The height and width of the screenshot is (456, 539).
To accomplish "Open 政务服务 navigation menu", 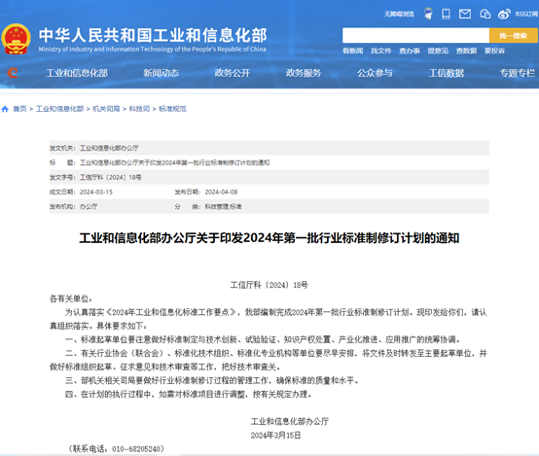I will pos(304,73).
